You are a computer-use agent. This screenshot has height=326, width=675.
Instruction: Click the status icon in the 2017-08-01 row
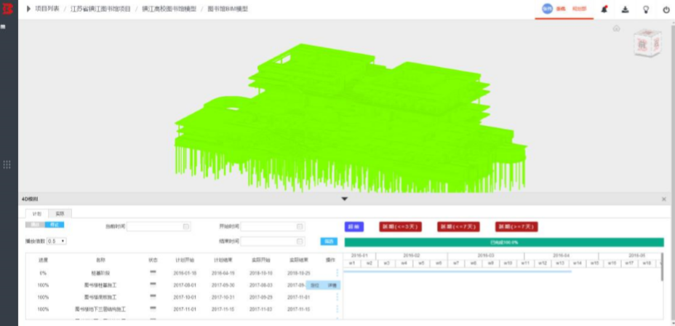[x=153, y=284]
